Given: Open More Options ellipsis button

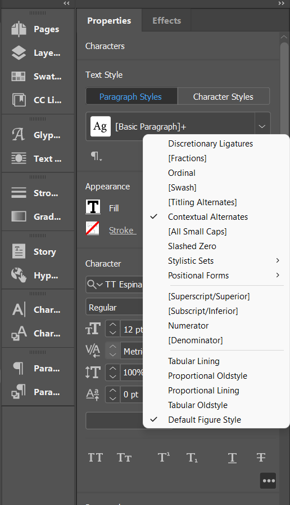Looking at the screenshot, I should (268, 481).
